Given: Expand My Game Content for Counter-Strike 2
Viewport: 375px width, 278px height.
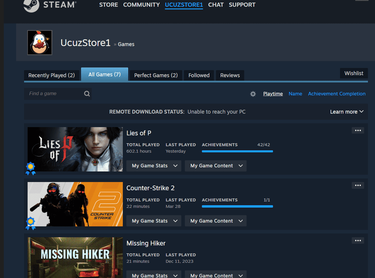Looking at the screenshot, I should click(x=215, y=221).
